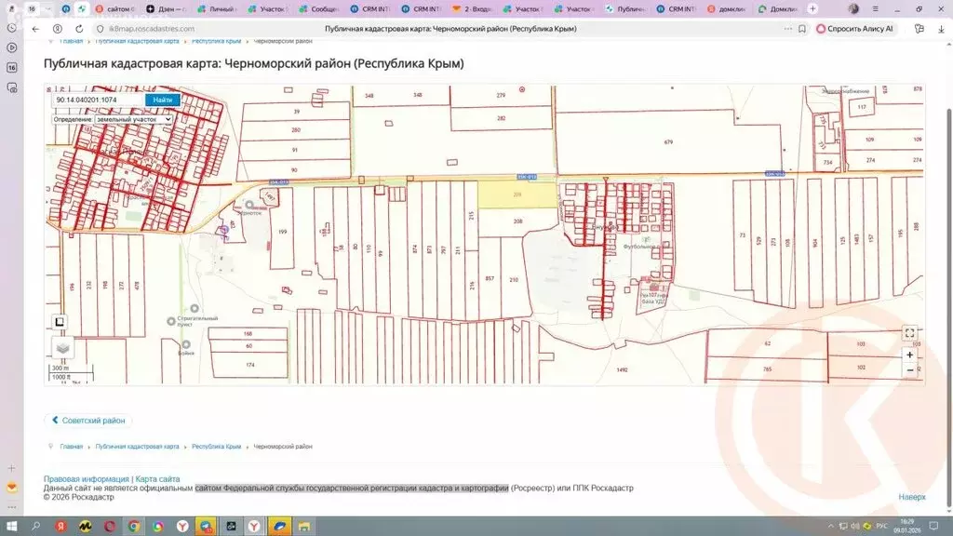
Task: Click 'Наверх' link at page bottom
Action: (912, 497)
